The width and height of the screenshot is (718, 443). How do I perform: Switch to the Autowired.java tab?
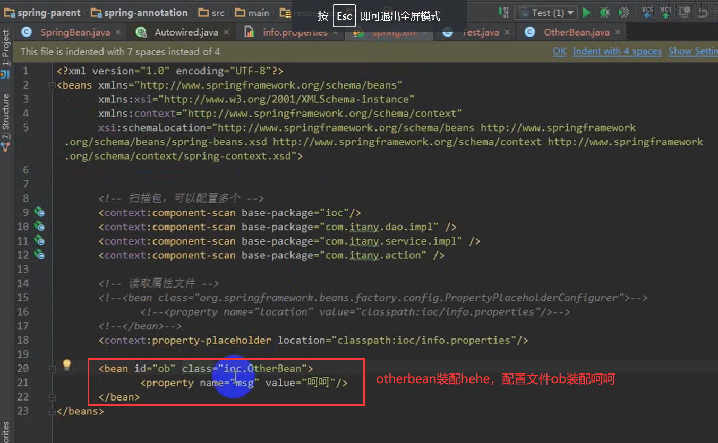[x=186, y=32]
